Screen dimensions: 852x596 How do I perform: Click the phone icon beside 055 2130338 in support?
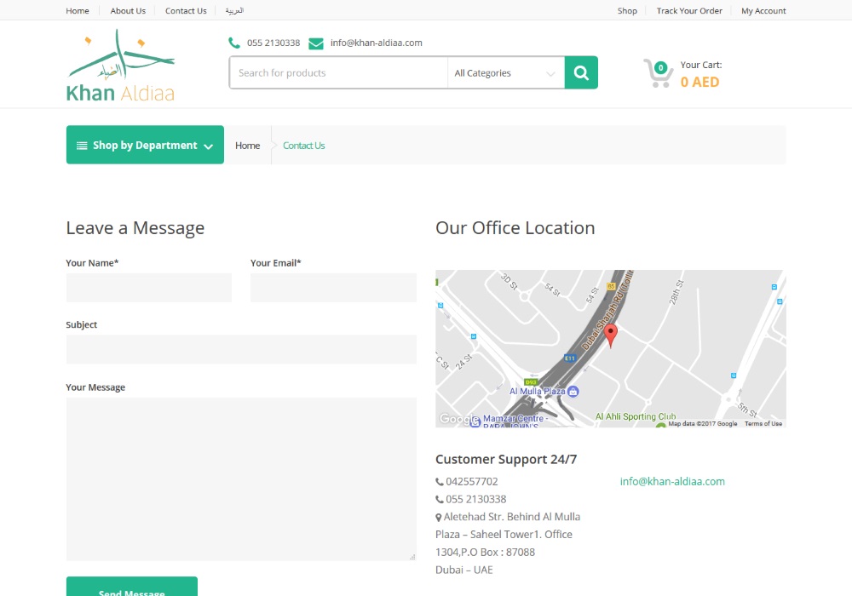click(439, 500)
